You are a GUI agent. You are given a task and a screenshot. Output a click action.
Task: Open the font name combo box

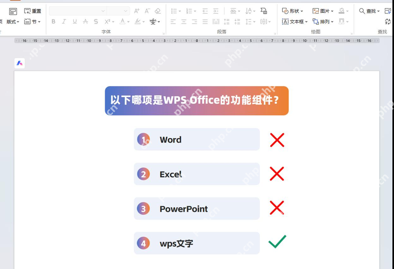77,11
